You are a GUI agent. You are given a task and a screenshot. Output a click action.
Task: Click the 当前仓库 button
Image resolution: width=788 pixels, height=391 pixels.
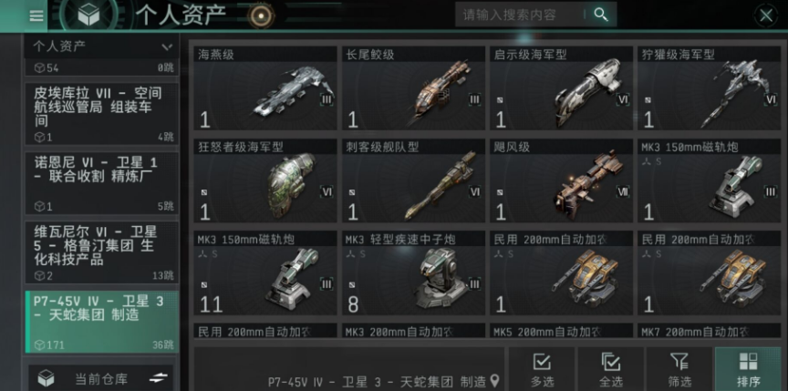(x=100, y=378)
